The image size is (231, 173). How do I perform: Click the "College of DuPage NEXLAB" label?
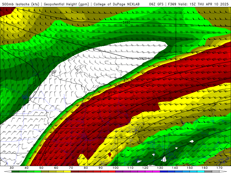coord(116,4)
